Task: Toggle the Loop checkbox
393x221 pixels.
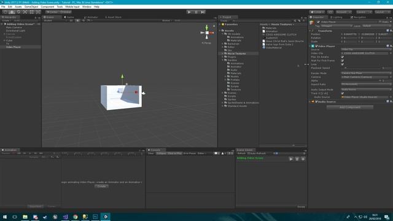Action: 343,64
